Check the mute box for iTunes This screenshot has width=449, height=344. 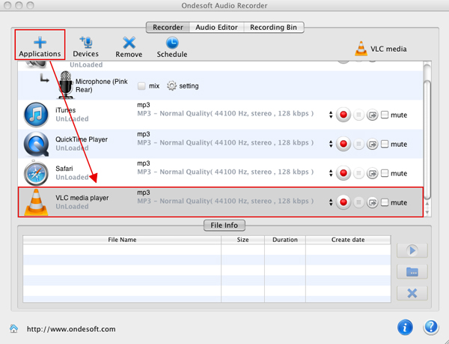[385, 115]
